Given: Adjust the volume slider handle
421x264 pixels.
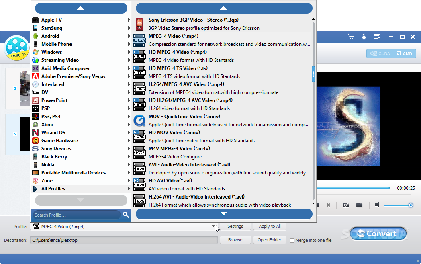Looking at the screenshot, I should [x=411, y=205].
